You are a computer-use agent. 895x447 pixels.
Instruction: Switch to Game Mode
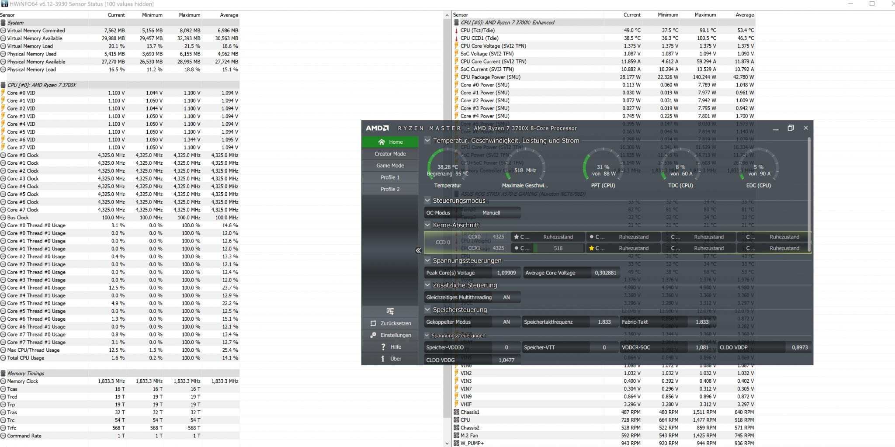pyautogui.click(x=390, y=166)
